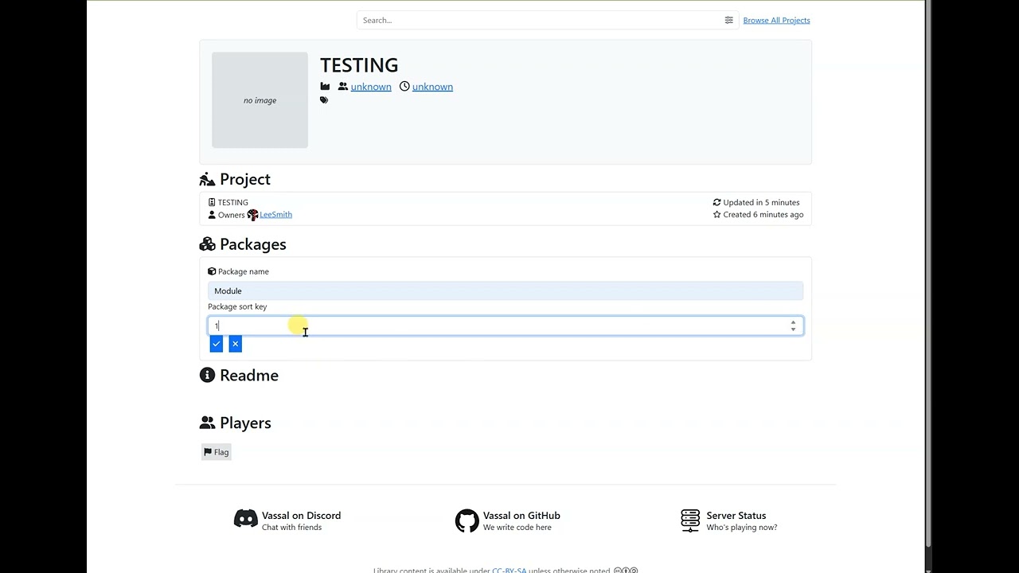Screen dimensions: 1019x573
Task: Click the Updated refresh icon
Action: (716, 202)
